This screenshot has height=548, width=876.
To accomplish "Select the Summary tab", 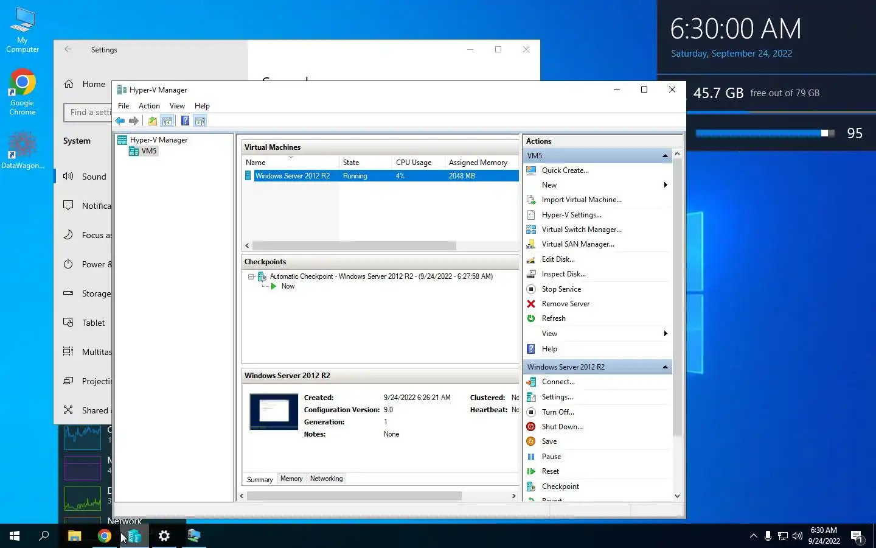I will 260,480.
